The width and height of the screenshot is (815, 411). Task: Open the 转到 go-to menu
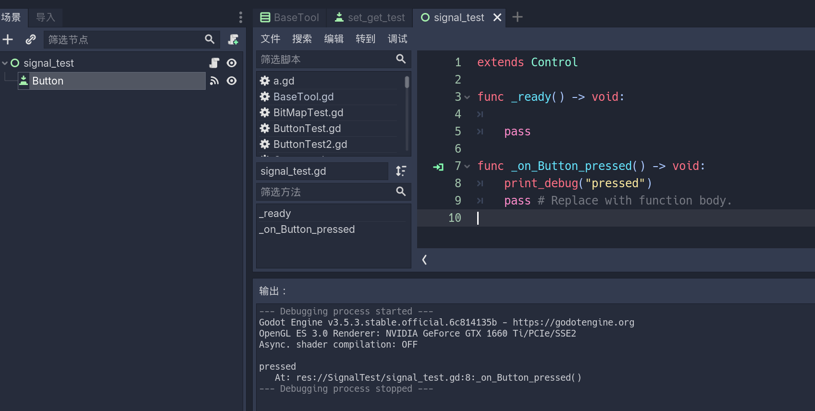click(365, 39)
